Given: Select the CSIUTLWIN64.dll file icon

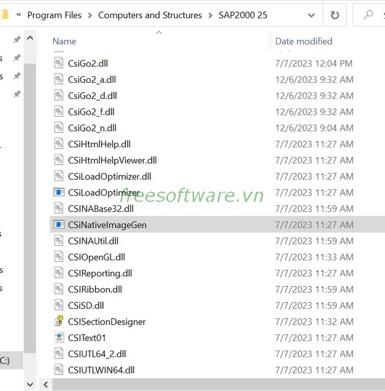Looking at the screenshot, I should click(59, 369).
